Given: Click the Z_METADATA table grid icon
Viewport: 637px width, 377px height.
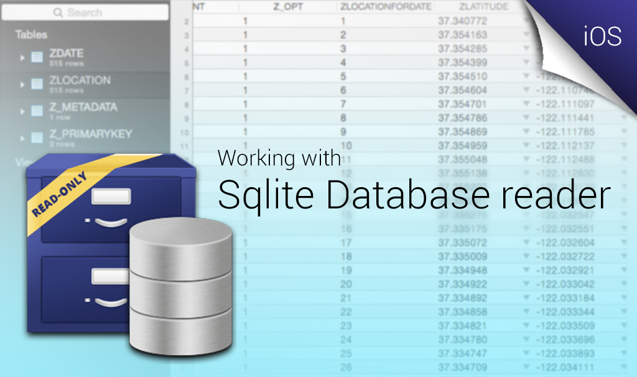Looking at the screenshot, I should (37, 109).
